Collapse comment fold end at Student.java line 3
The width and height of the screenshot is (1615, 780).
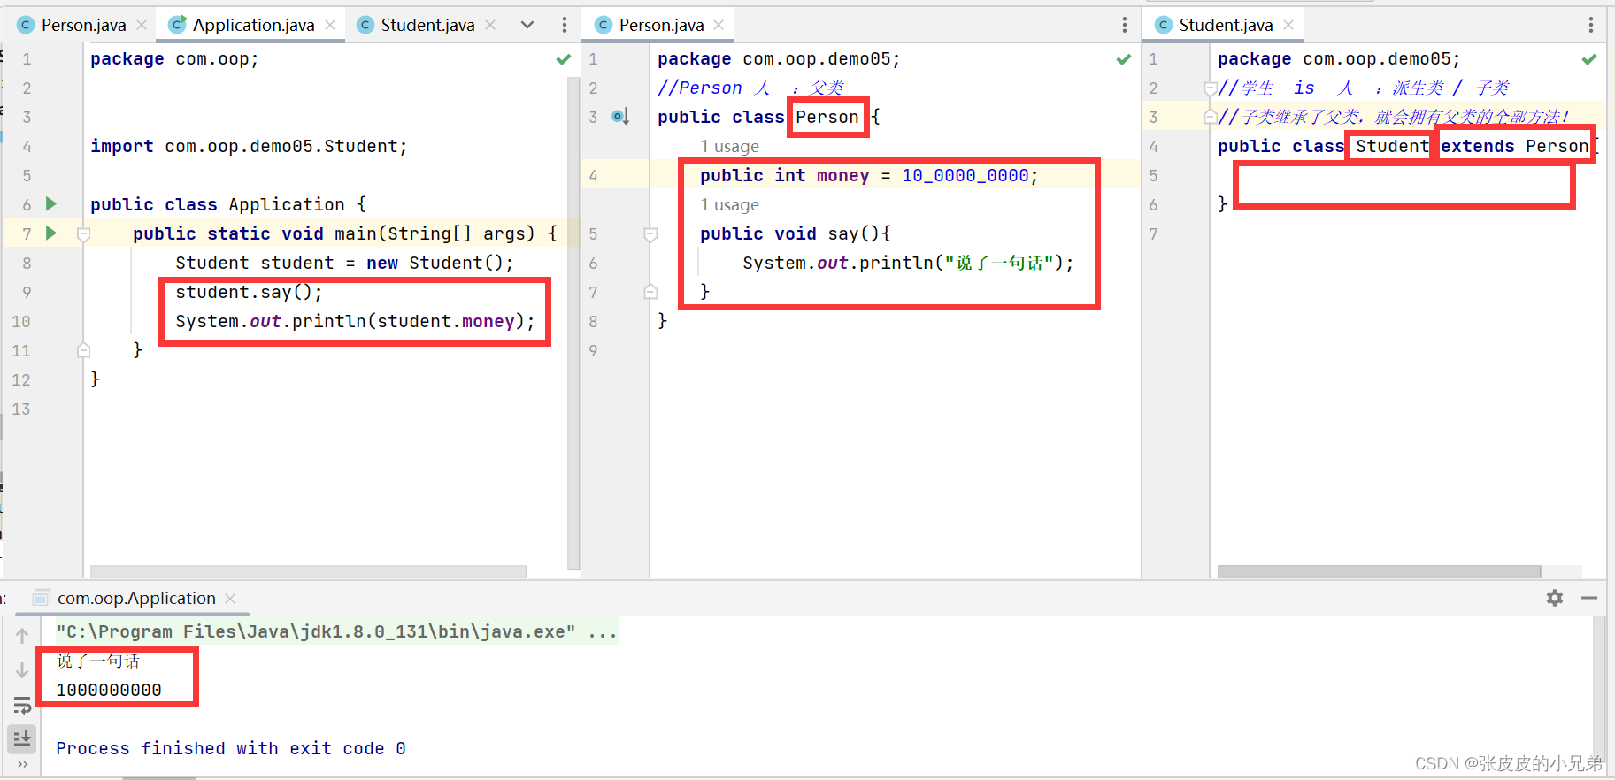1211,117
